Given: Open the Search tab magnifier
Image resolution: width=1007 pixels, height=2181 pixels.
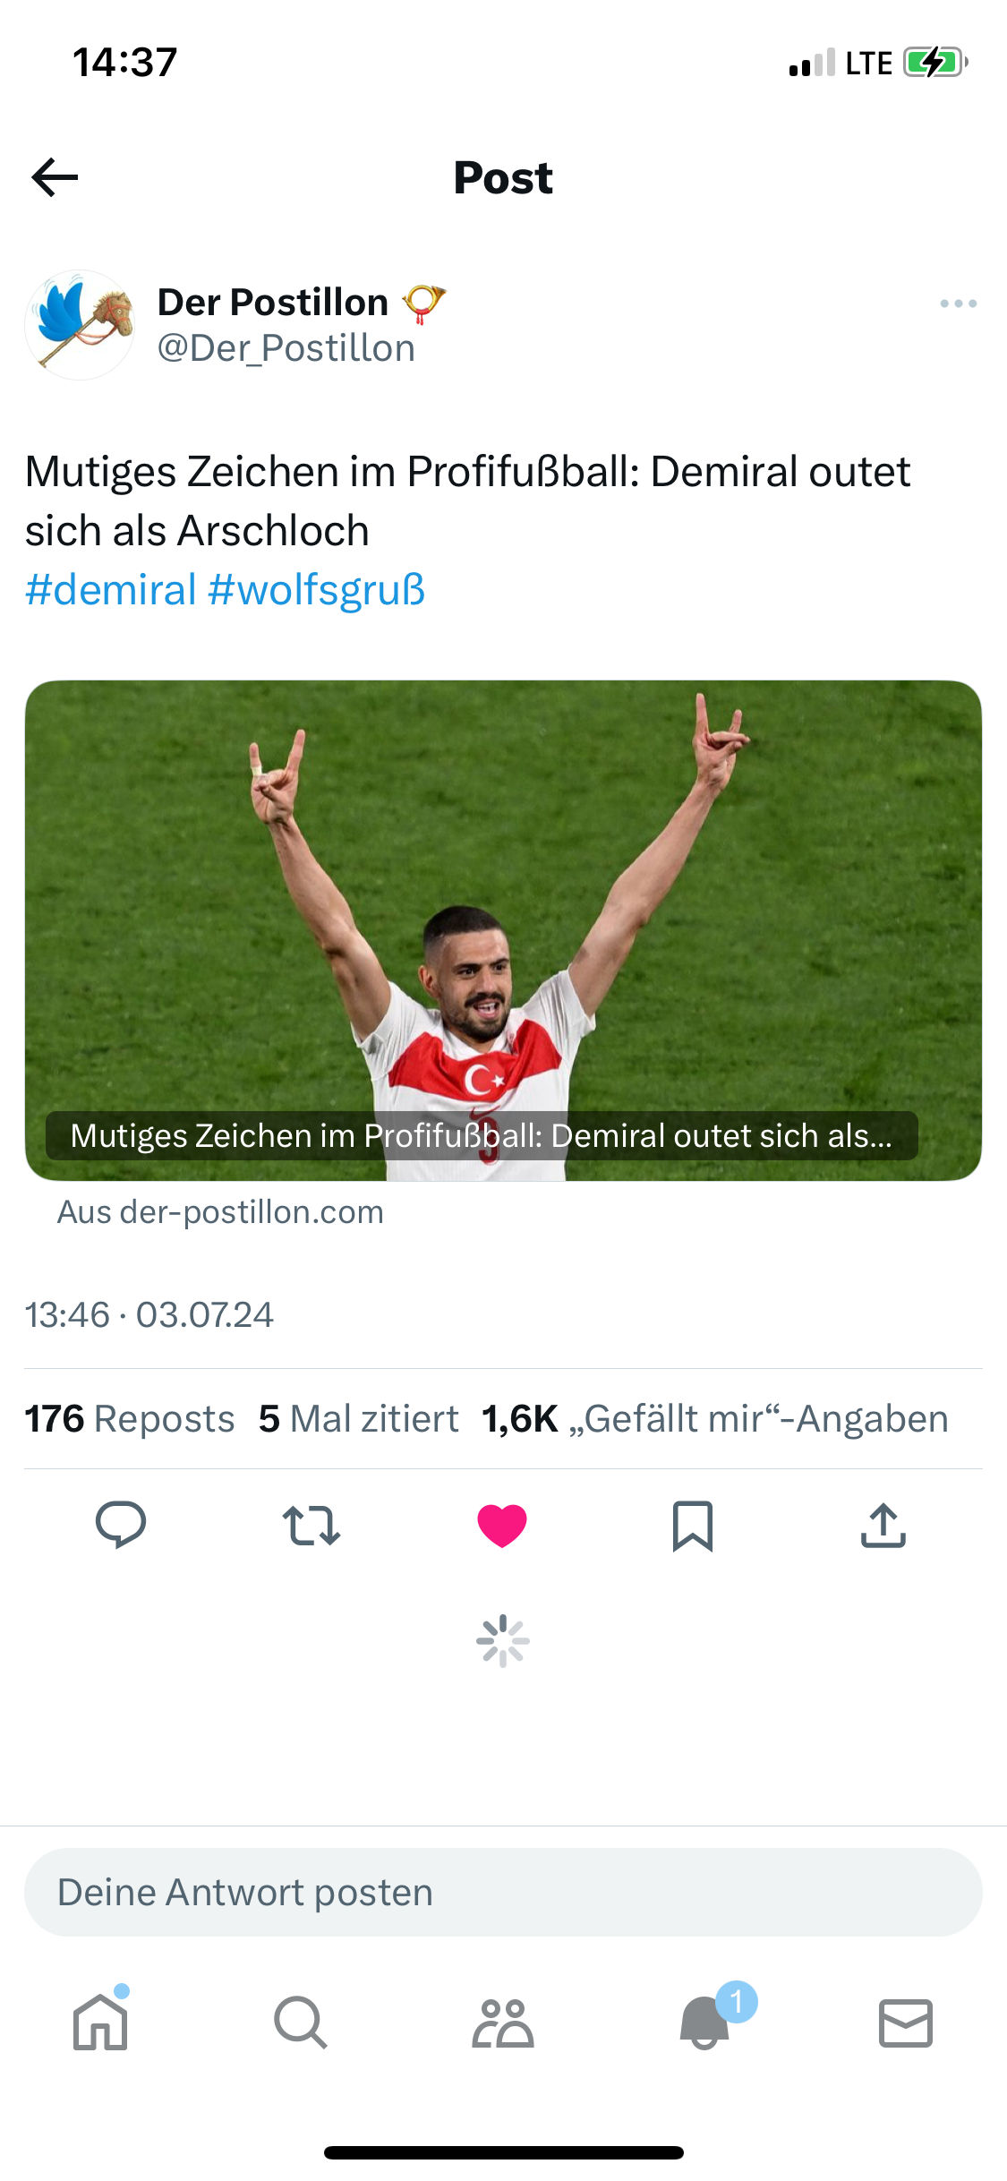Looking at the screenshot, I should (301, 2023).
